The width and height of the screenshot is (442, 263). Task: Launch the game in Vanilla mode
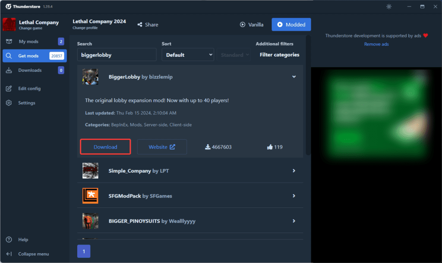[252, 25]
